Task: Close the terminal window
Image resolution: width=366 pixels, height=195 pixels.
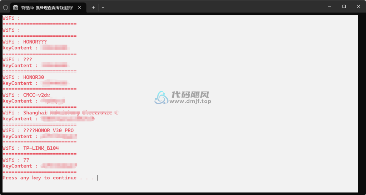Action: [x=358, y=6]
